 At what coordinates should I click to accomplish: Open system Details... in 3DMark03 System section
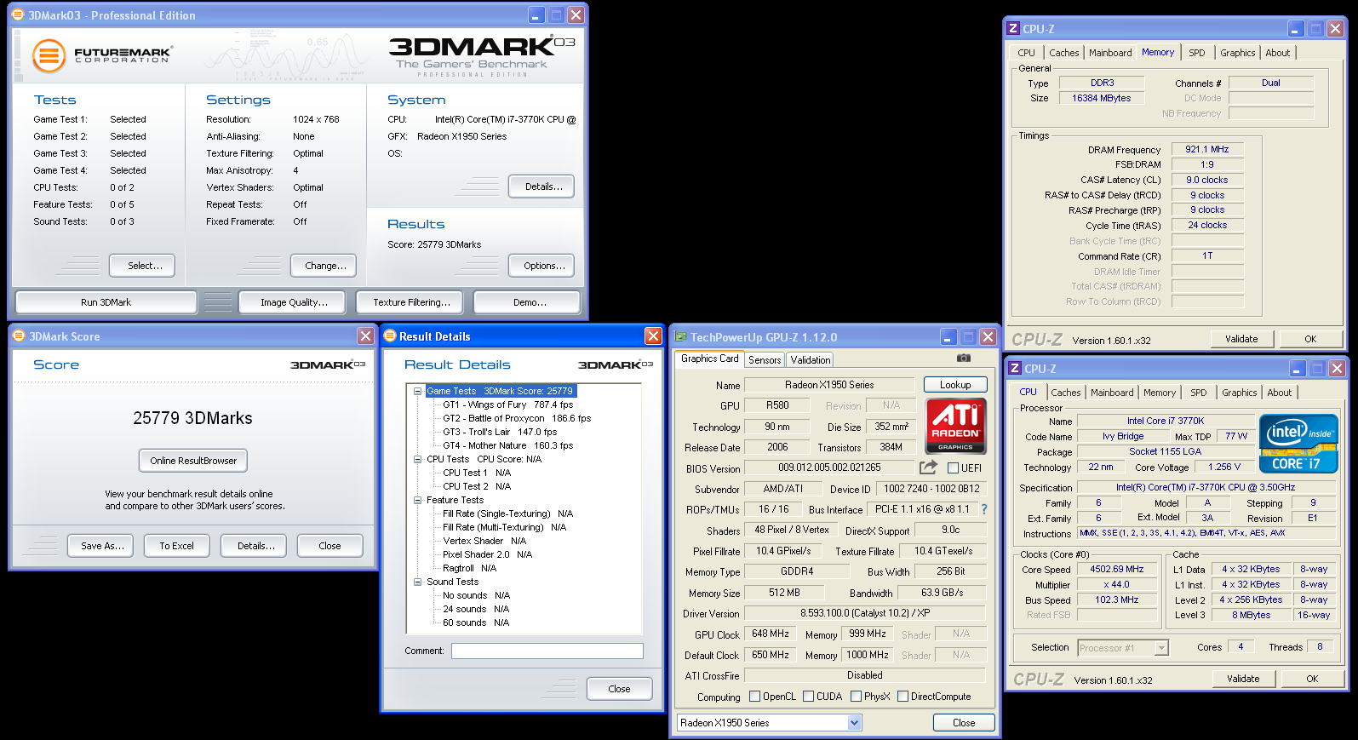(x=543, y=186)
